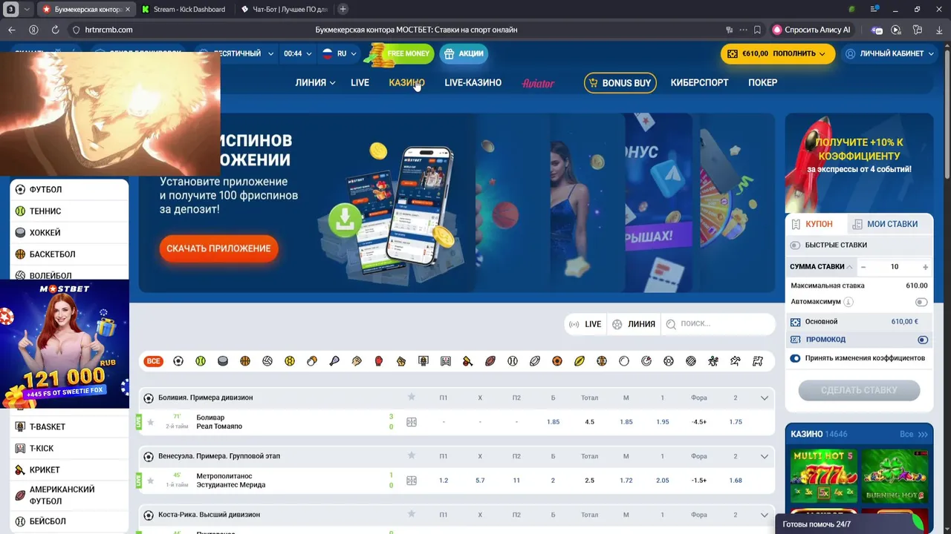Click the СДЕЛАТЬ СТАВКУ button

[859, 390]
